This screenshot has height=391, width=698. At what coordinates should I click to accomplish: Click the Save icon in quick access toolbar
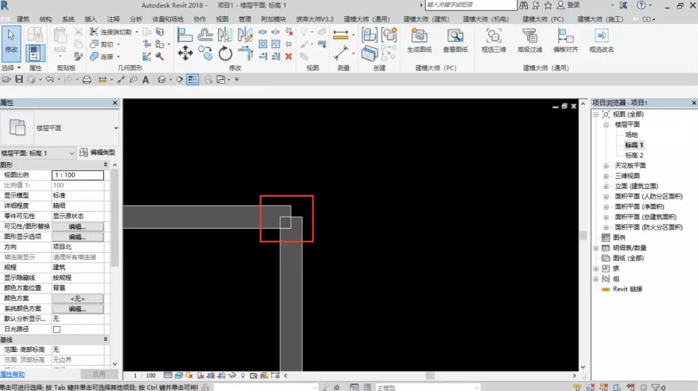(x=19, y=79)
